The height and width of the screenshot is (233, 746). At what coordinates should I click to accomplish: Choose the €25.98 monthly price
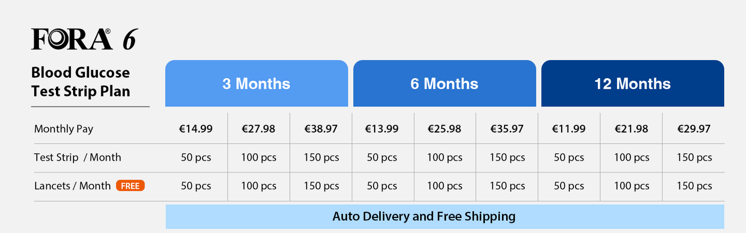tap(445, 129)
